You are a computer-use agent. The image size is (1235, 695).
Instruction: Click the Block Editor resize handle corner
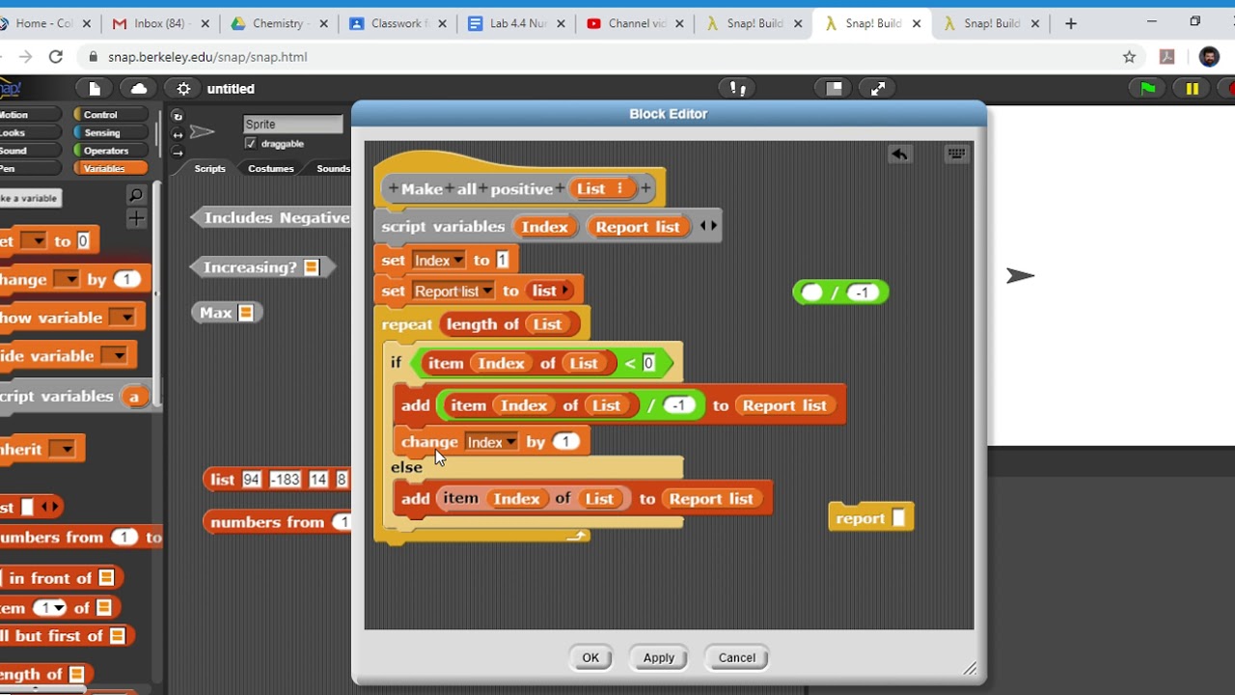coord(970,668)
